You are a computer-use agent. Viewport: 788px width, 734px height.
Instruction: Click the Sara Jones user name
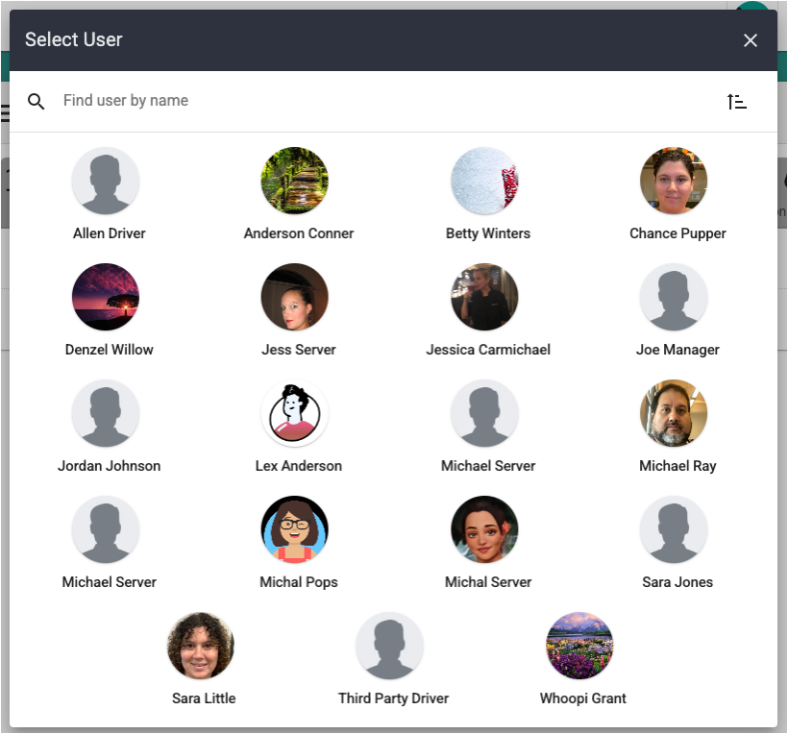(x=677, y=582)
